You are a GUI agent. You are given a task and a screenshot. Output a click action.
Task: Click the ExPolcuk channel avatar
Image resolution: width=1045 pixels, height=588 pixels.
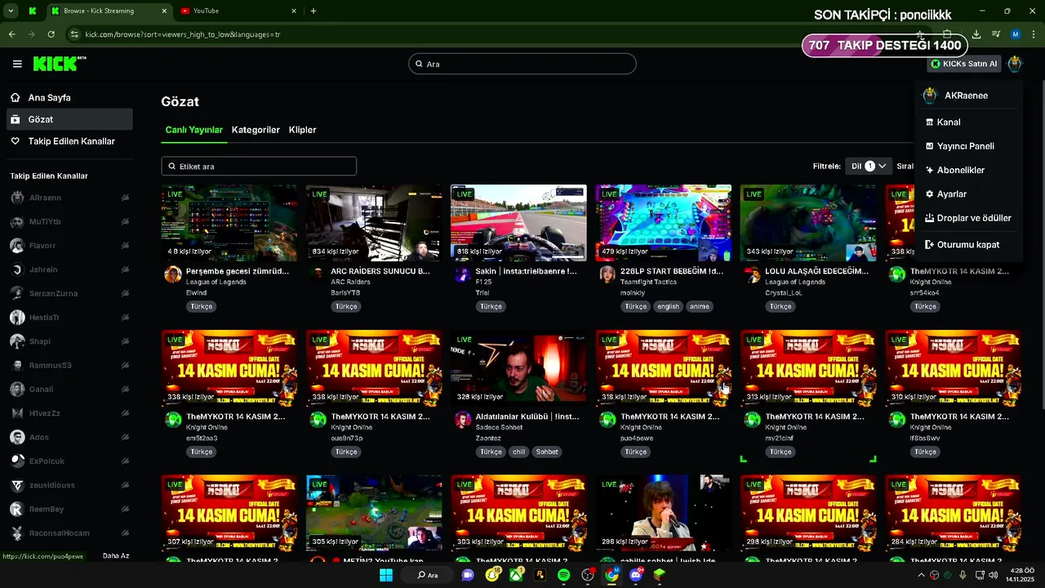[16, 461]
